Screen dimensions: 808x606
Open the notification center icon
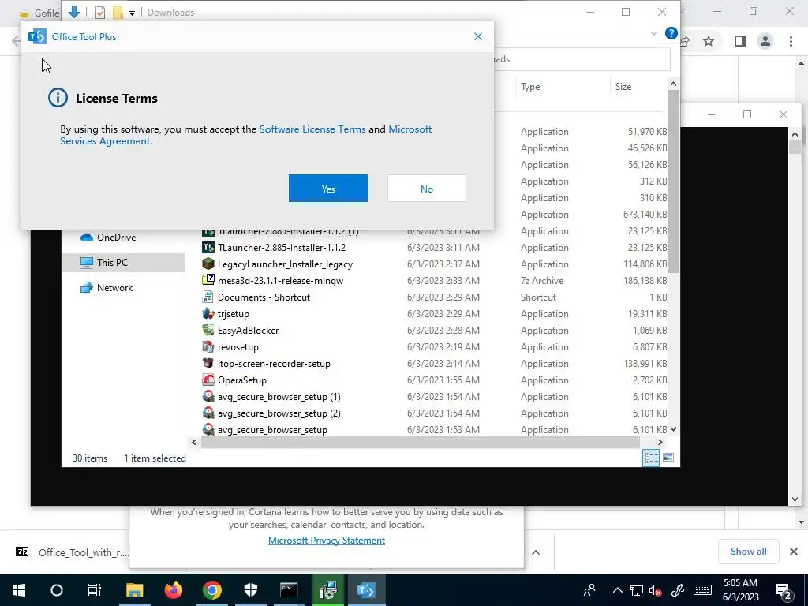pos(784,591)
